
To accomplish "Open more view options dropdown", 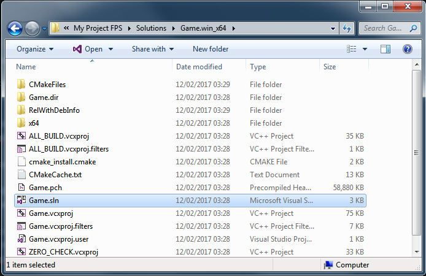I will (x=365, y=49).
